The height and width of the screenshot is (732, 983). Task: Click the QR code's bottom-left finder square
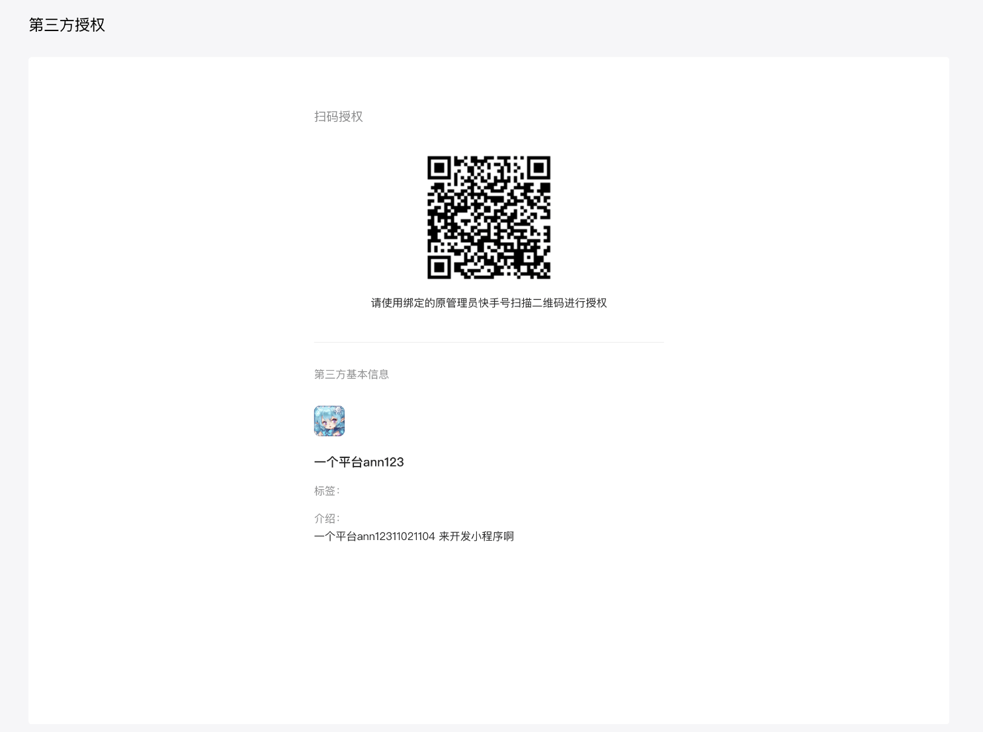pos(439,267)
